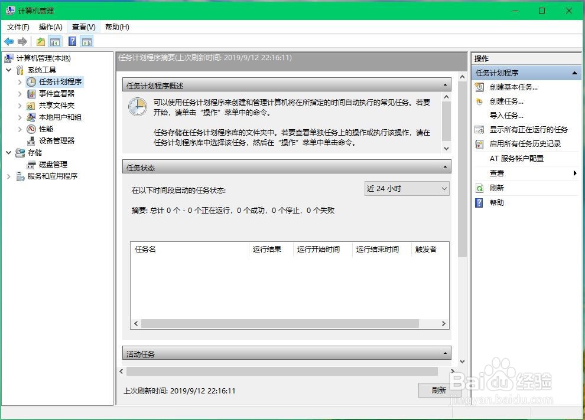Expand the 任务计划程序 tree node
Screen dimensions: 585x420
tap(19, 82)
